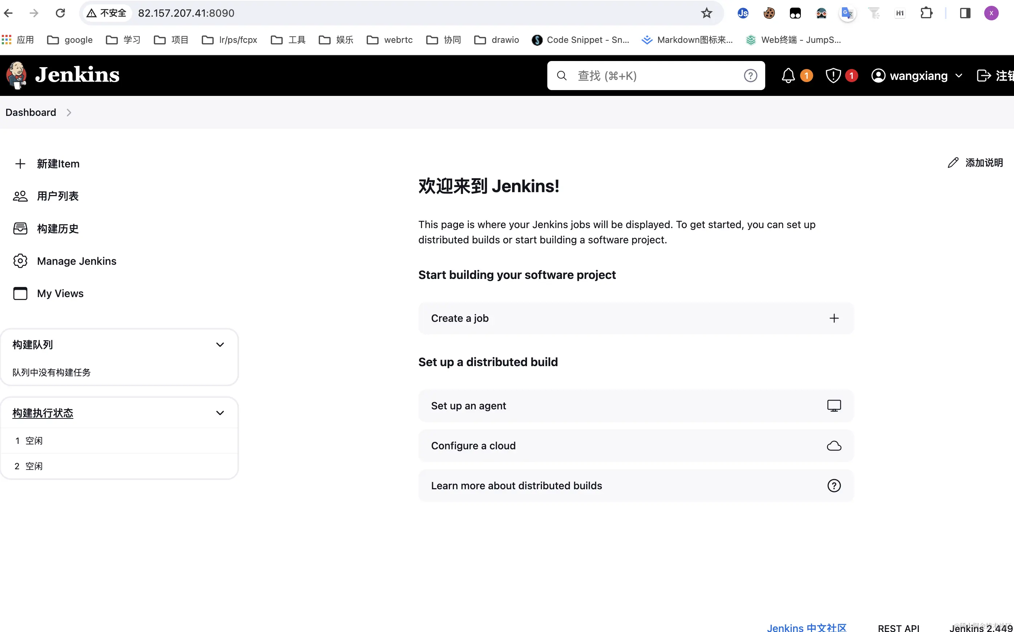Bookmark page with the star icon
The image size is (1014, 632).
pos(706,13)
